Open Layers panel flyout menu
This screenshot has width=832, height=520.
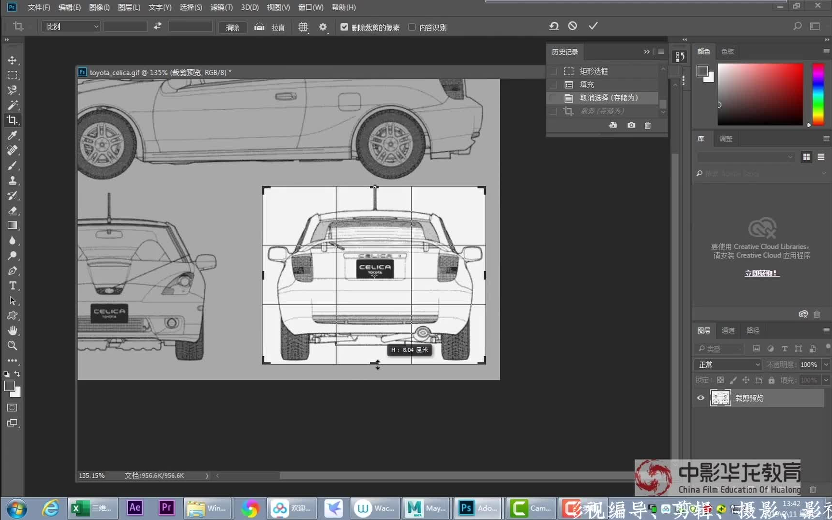826,330
